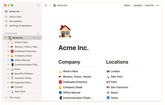165x105 pixels.
Task: Expand the London sidebar item
Action: [8, 87]
